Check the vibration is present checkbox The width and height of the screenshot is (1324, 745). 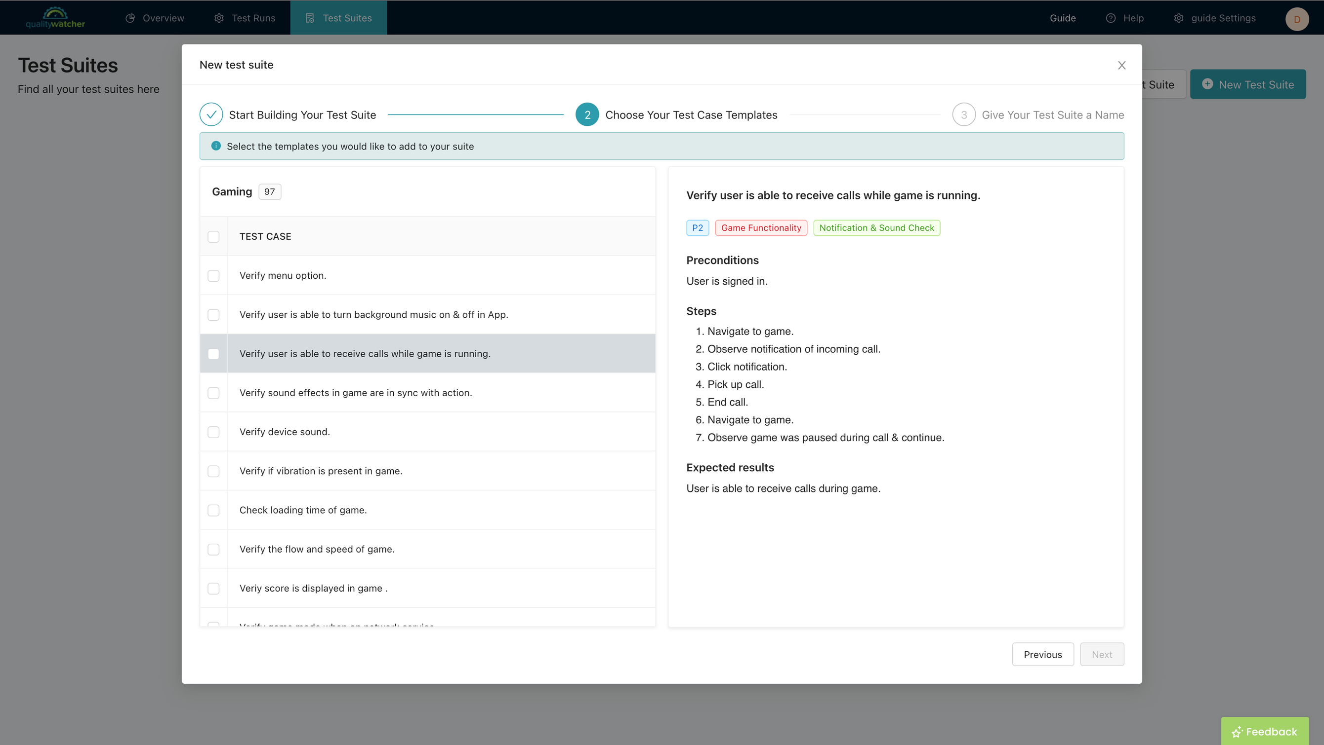tap(213, 471)
